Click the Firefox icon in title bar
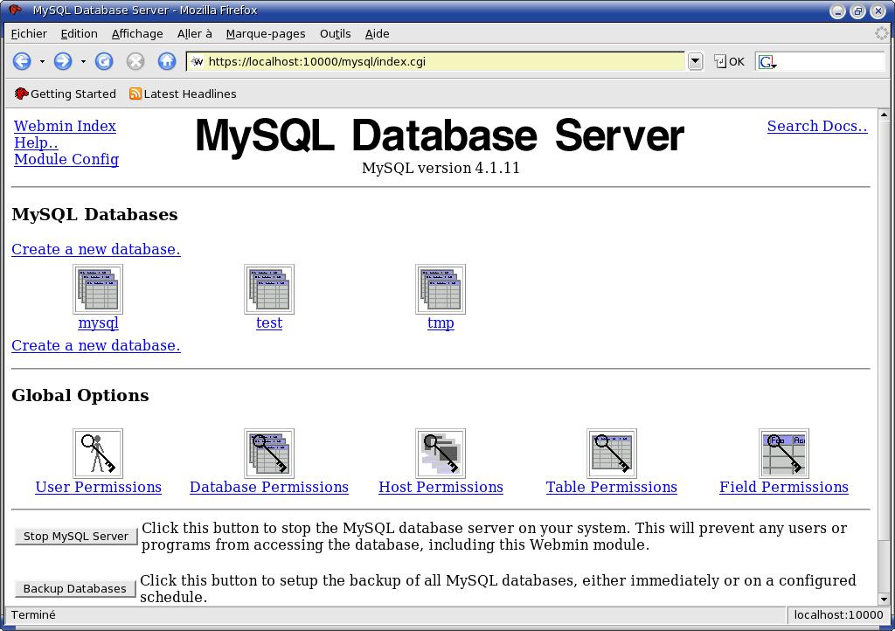Viewport: 895px width, 631px height. point(16,10)
